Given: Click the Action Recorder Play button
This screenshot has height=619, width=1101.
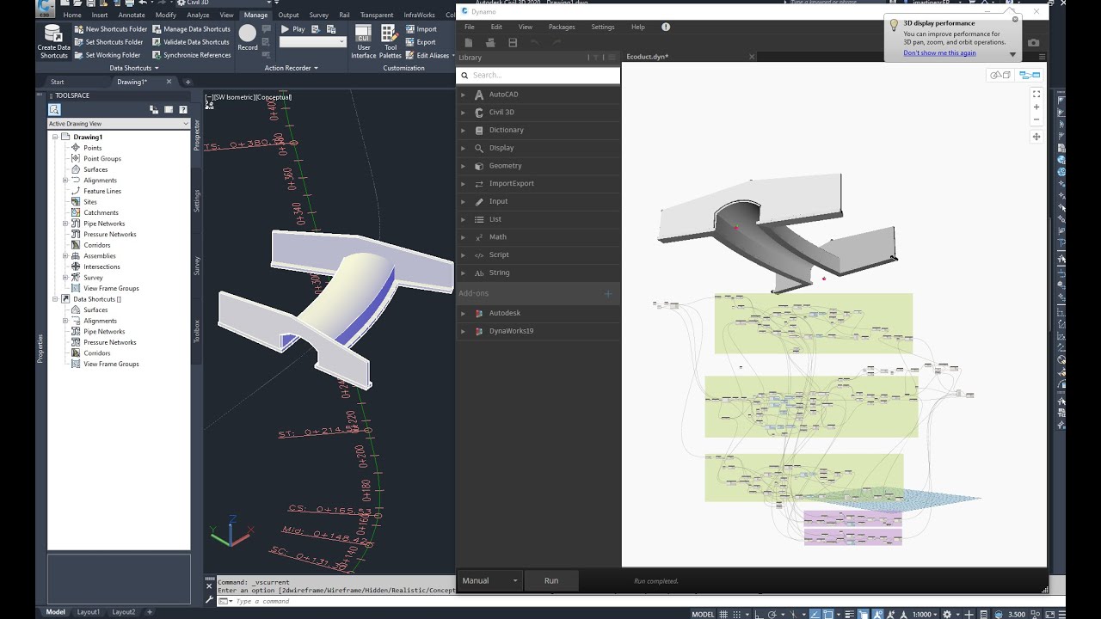Looking at the screenshot, I should 293,29.
